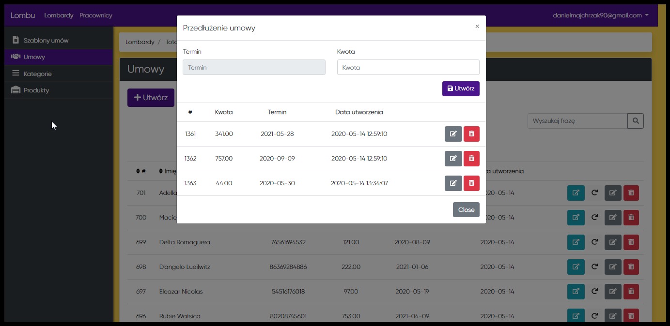Open D'angelo Lueilwitz contract with teal icon
Image resolution: width=670 pixels, height=326 pixels.
tap(576, 267)
